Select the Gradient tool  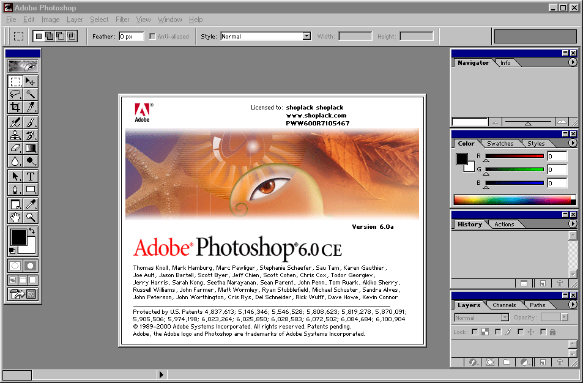coord(30,148)
